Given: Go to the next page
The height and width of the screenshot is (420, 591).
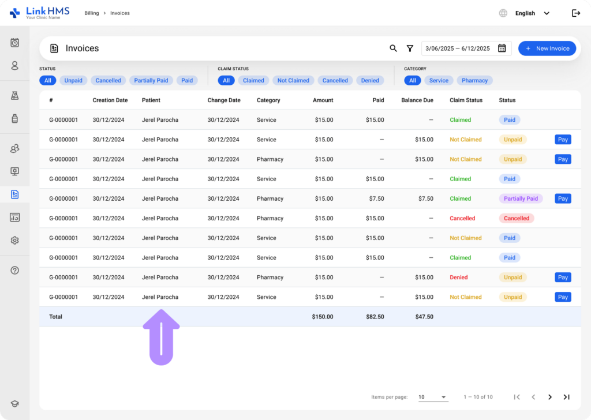Looking at the screenshot, I should (x=550, y=397).
